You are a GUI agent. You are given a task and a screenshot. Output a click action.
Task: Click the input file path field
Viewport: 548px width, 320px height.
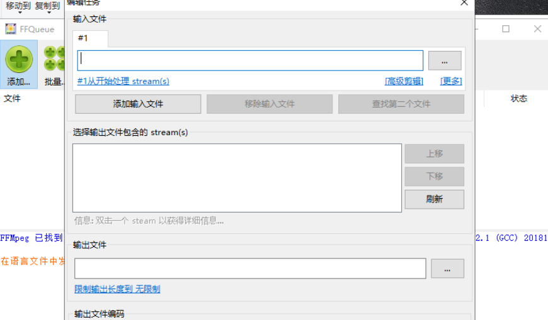click(250, 60)
